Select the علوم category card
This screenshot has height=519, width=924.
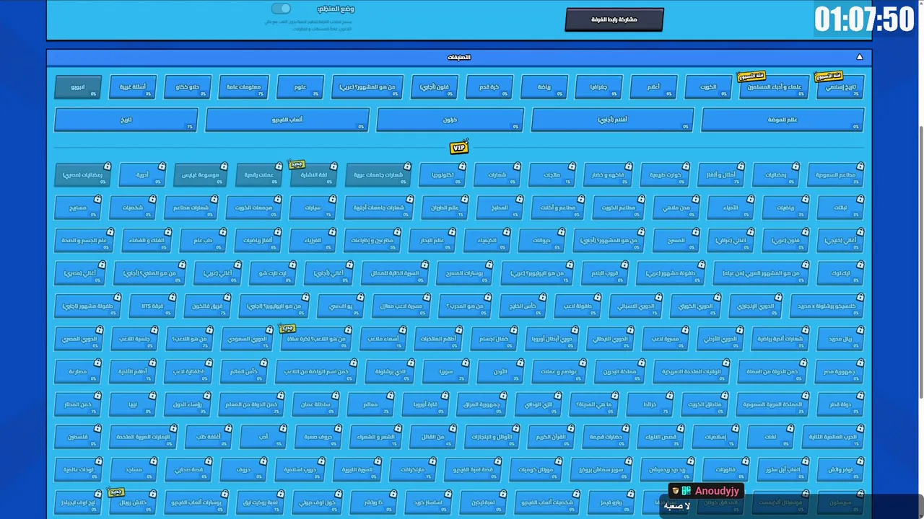click(x=300, y=87)
